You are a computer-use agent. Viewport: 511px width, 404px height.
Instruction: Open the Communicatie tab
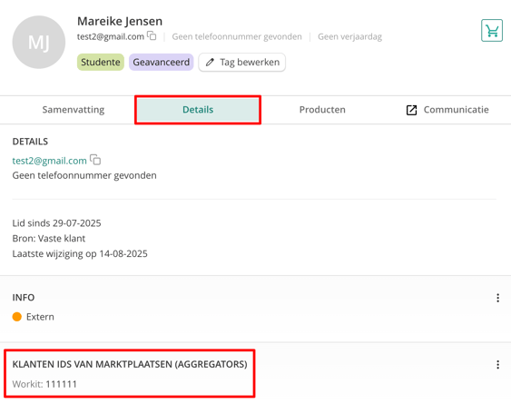pyautogui.click(x=447, y=110)
